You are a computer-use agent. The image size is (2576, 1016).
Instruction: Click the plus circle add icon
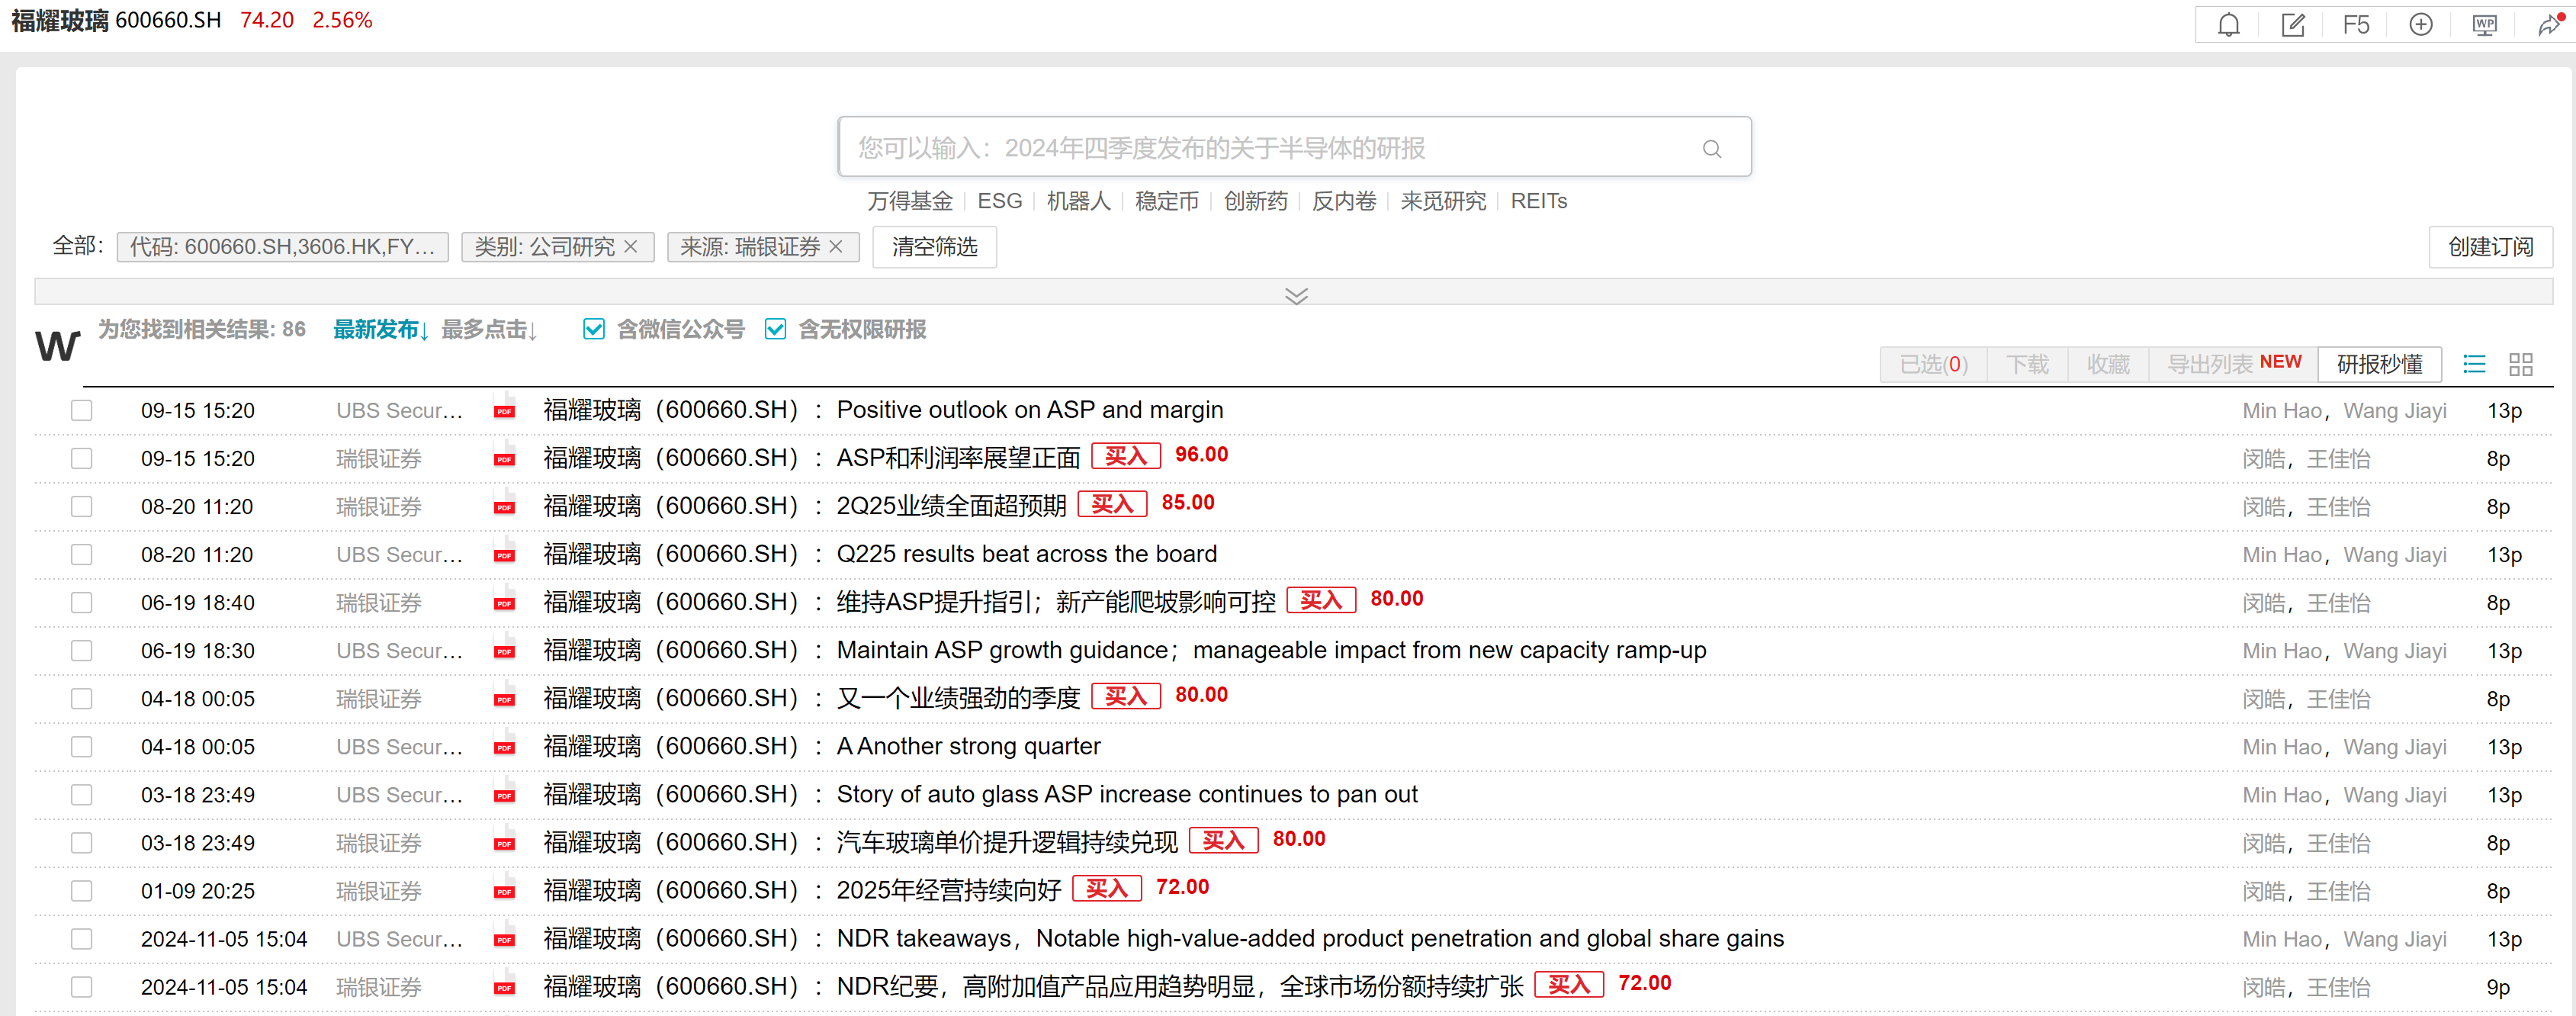tap(2420, 25)
